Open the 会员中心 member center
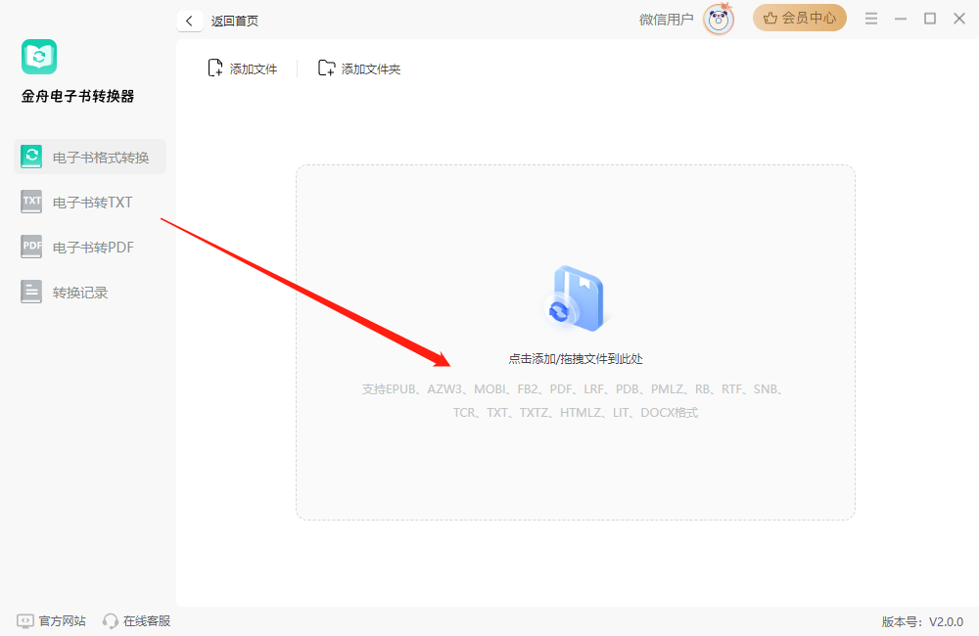Image resolution: width=979 pixels, height=636 pixels. pos(800,18)
